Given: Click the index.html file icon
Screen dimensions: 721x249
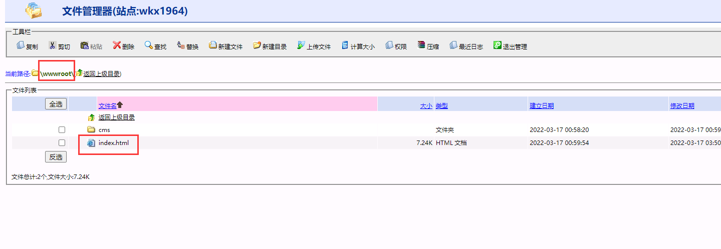Looking at the screenshot, I should pos(91,142).
